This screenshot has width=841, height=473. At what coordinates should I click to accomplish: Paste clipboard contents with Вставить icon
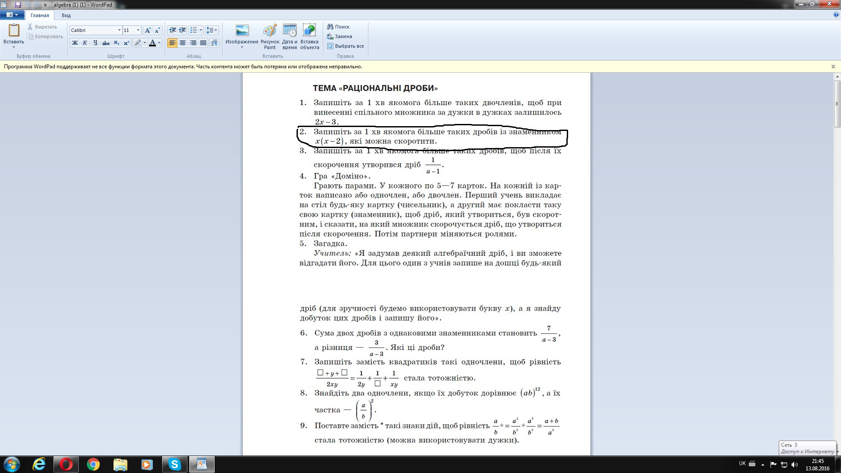(14, 31)
